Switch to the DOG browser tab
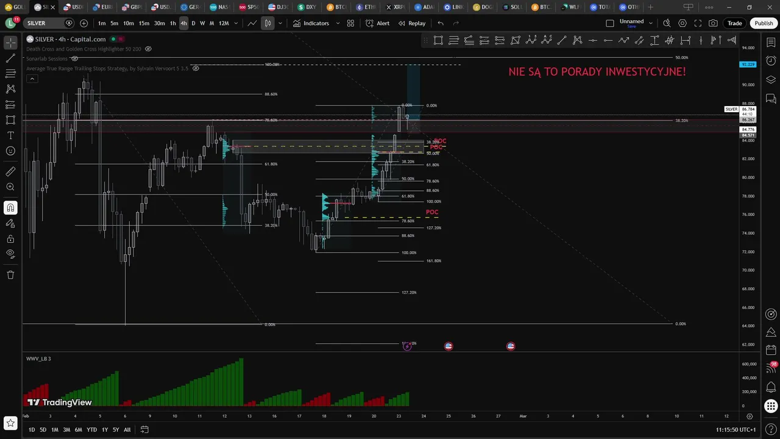Image resolution: width=780 pixels, height=439 pixels. pos(483,7)
